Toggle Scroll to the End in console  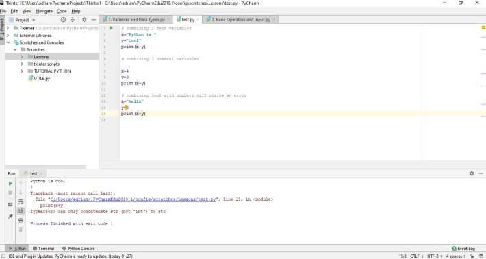coord(21,211)
